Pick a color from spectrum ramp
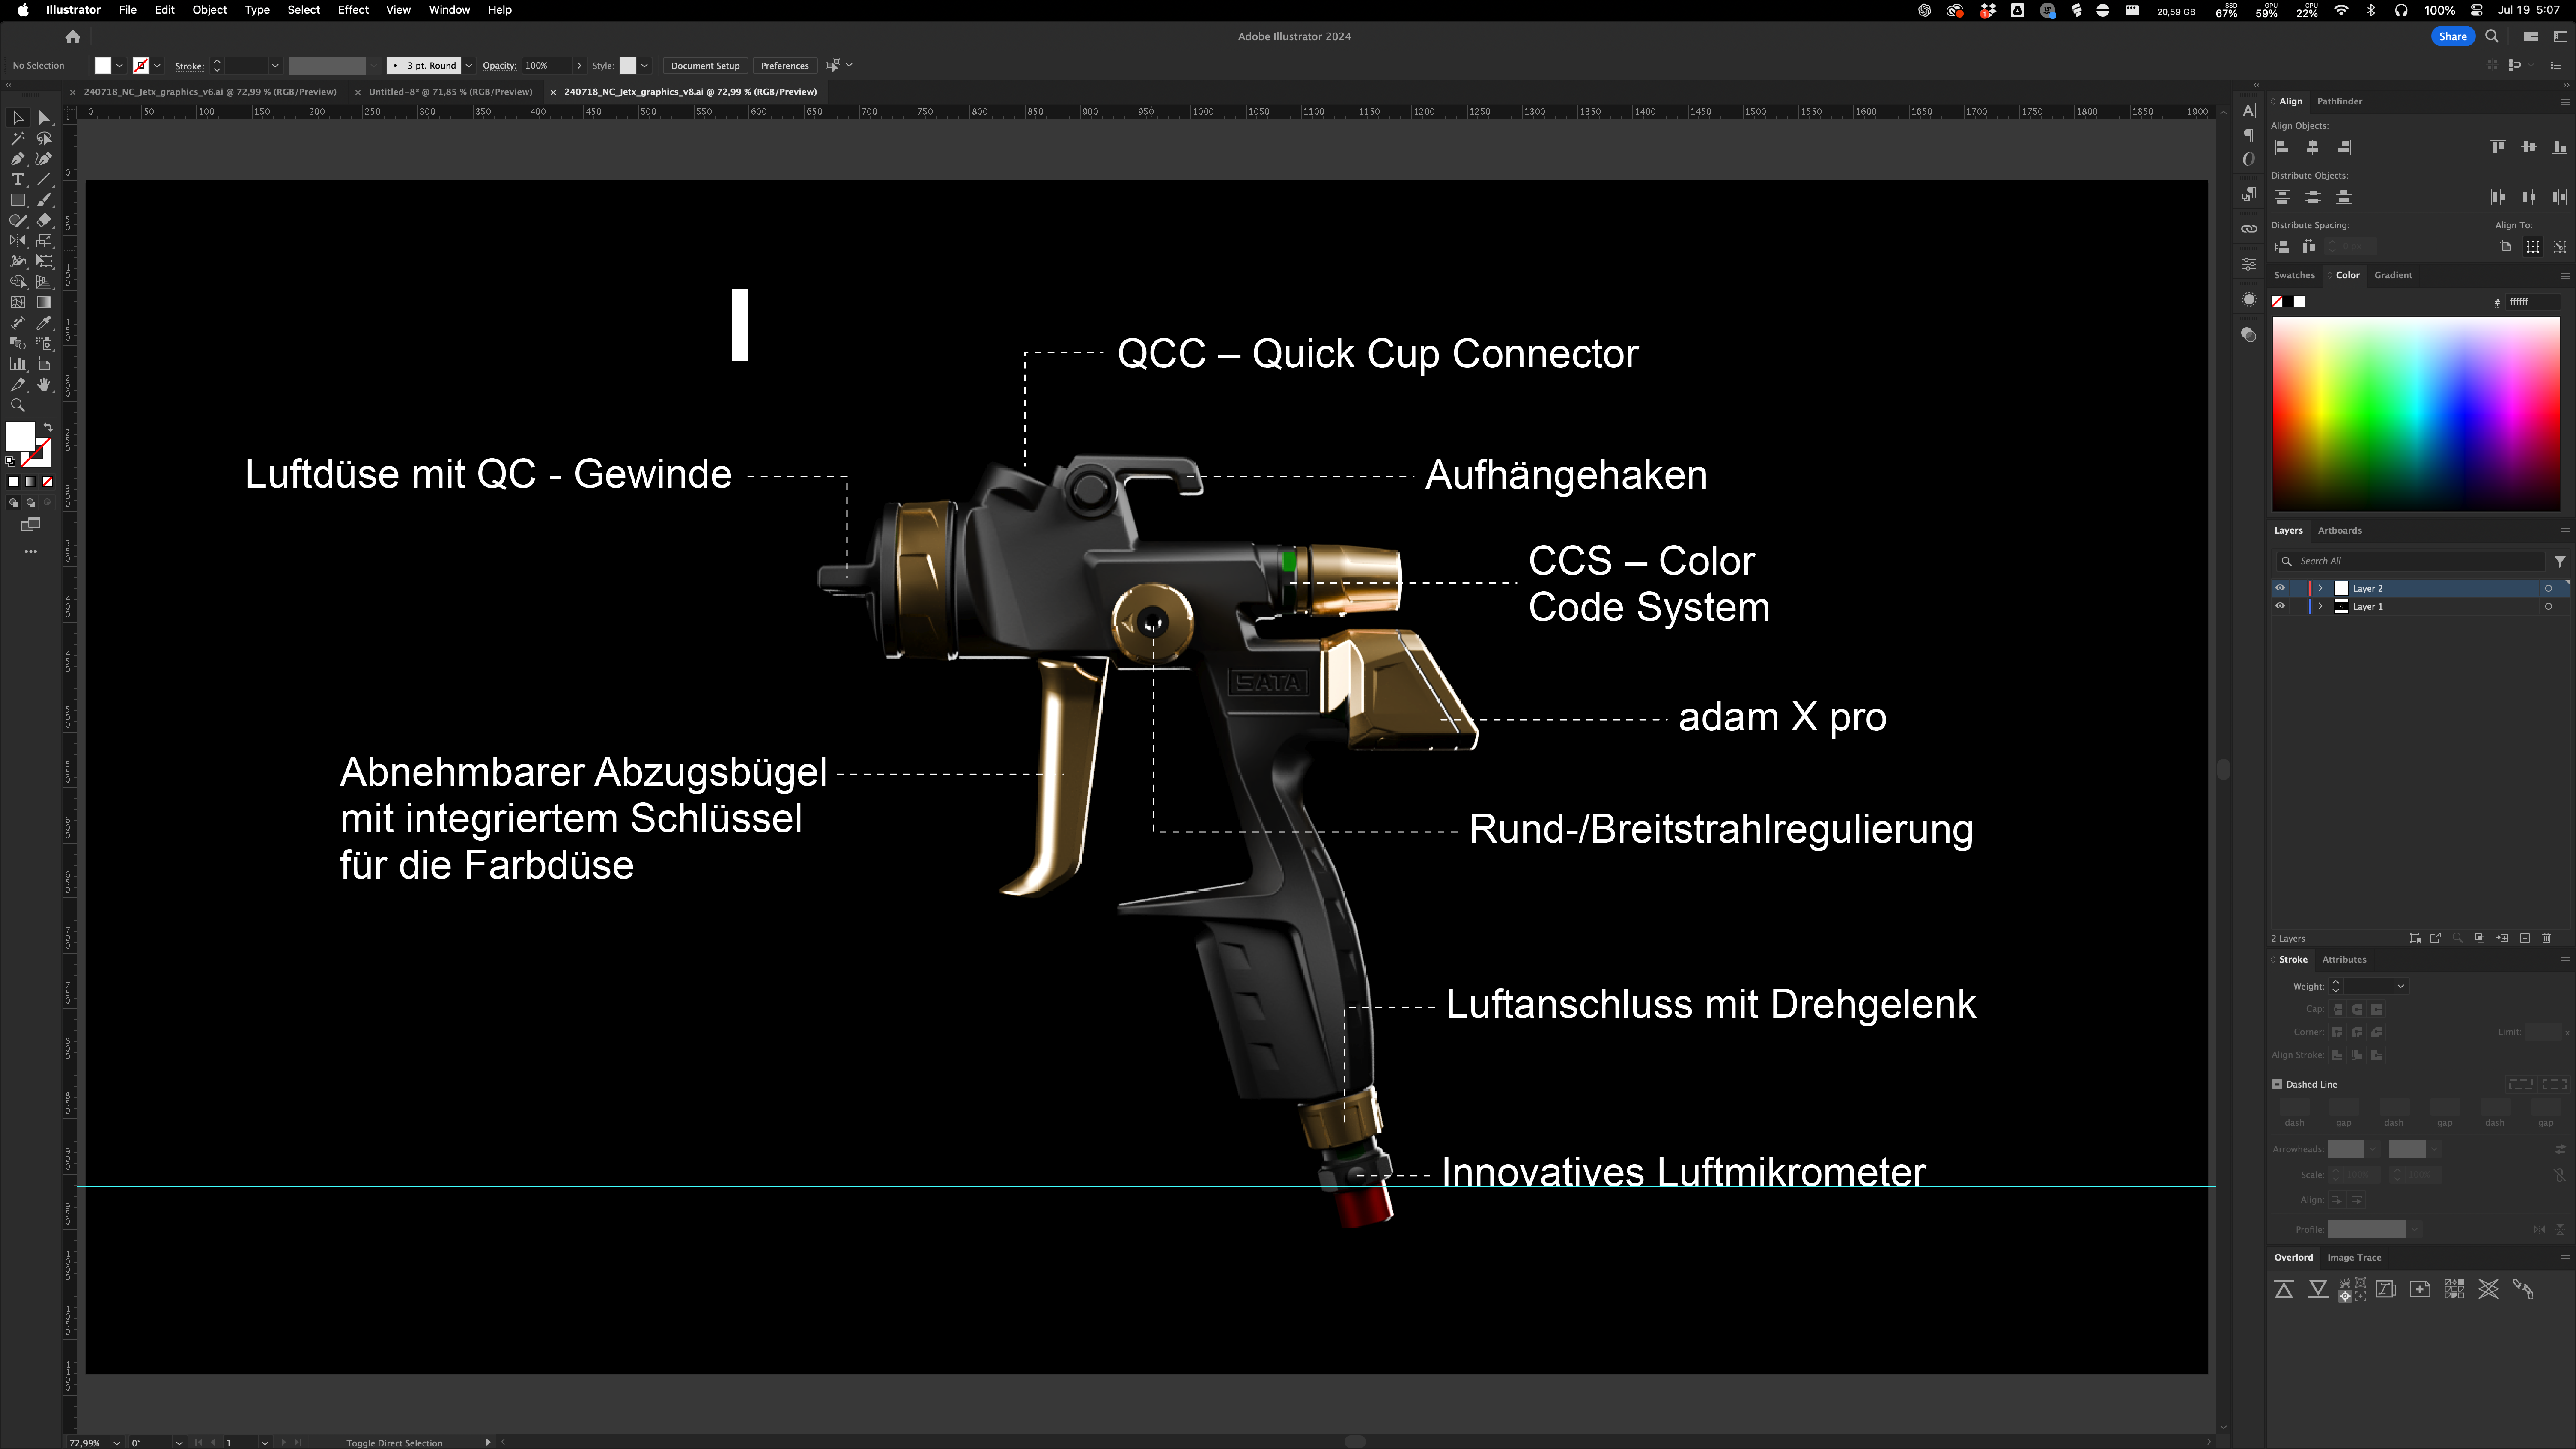 (x=2415, y=414)
